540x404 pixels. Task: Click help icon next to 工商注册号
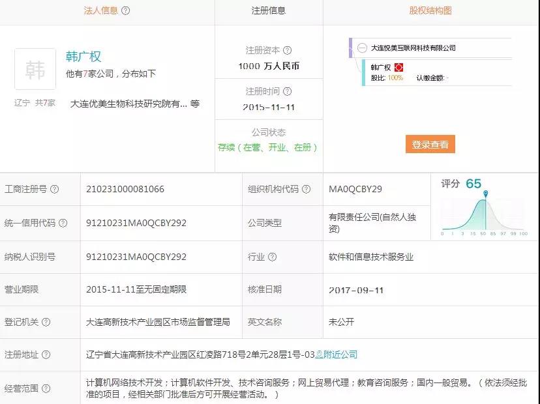(55, 190)
